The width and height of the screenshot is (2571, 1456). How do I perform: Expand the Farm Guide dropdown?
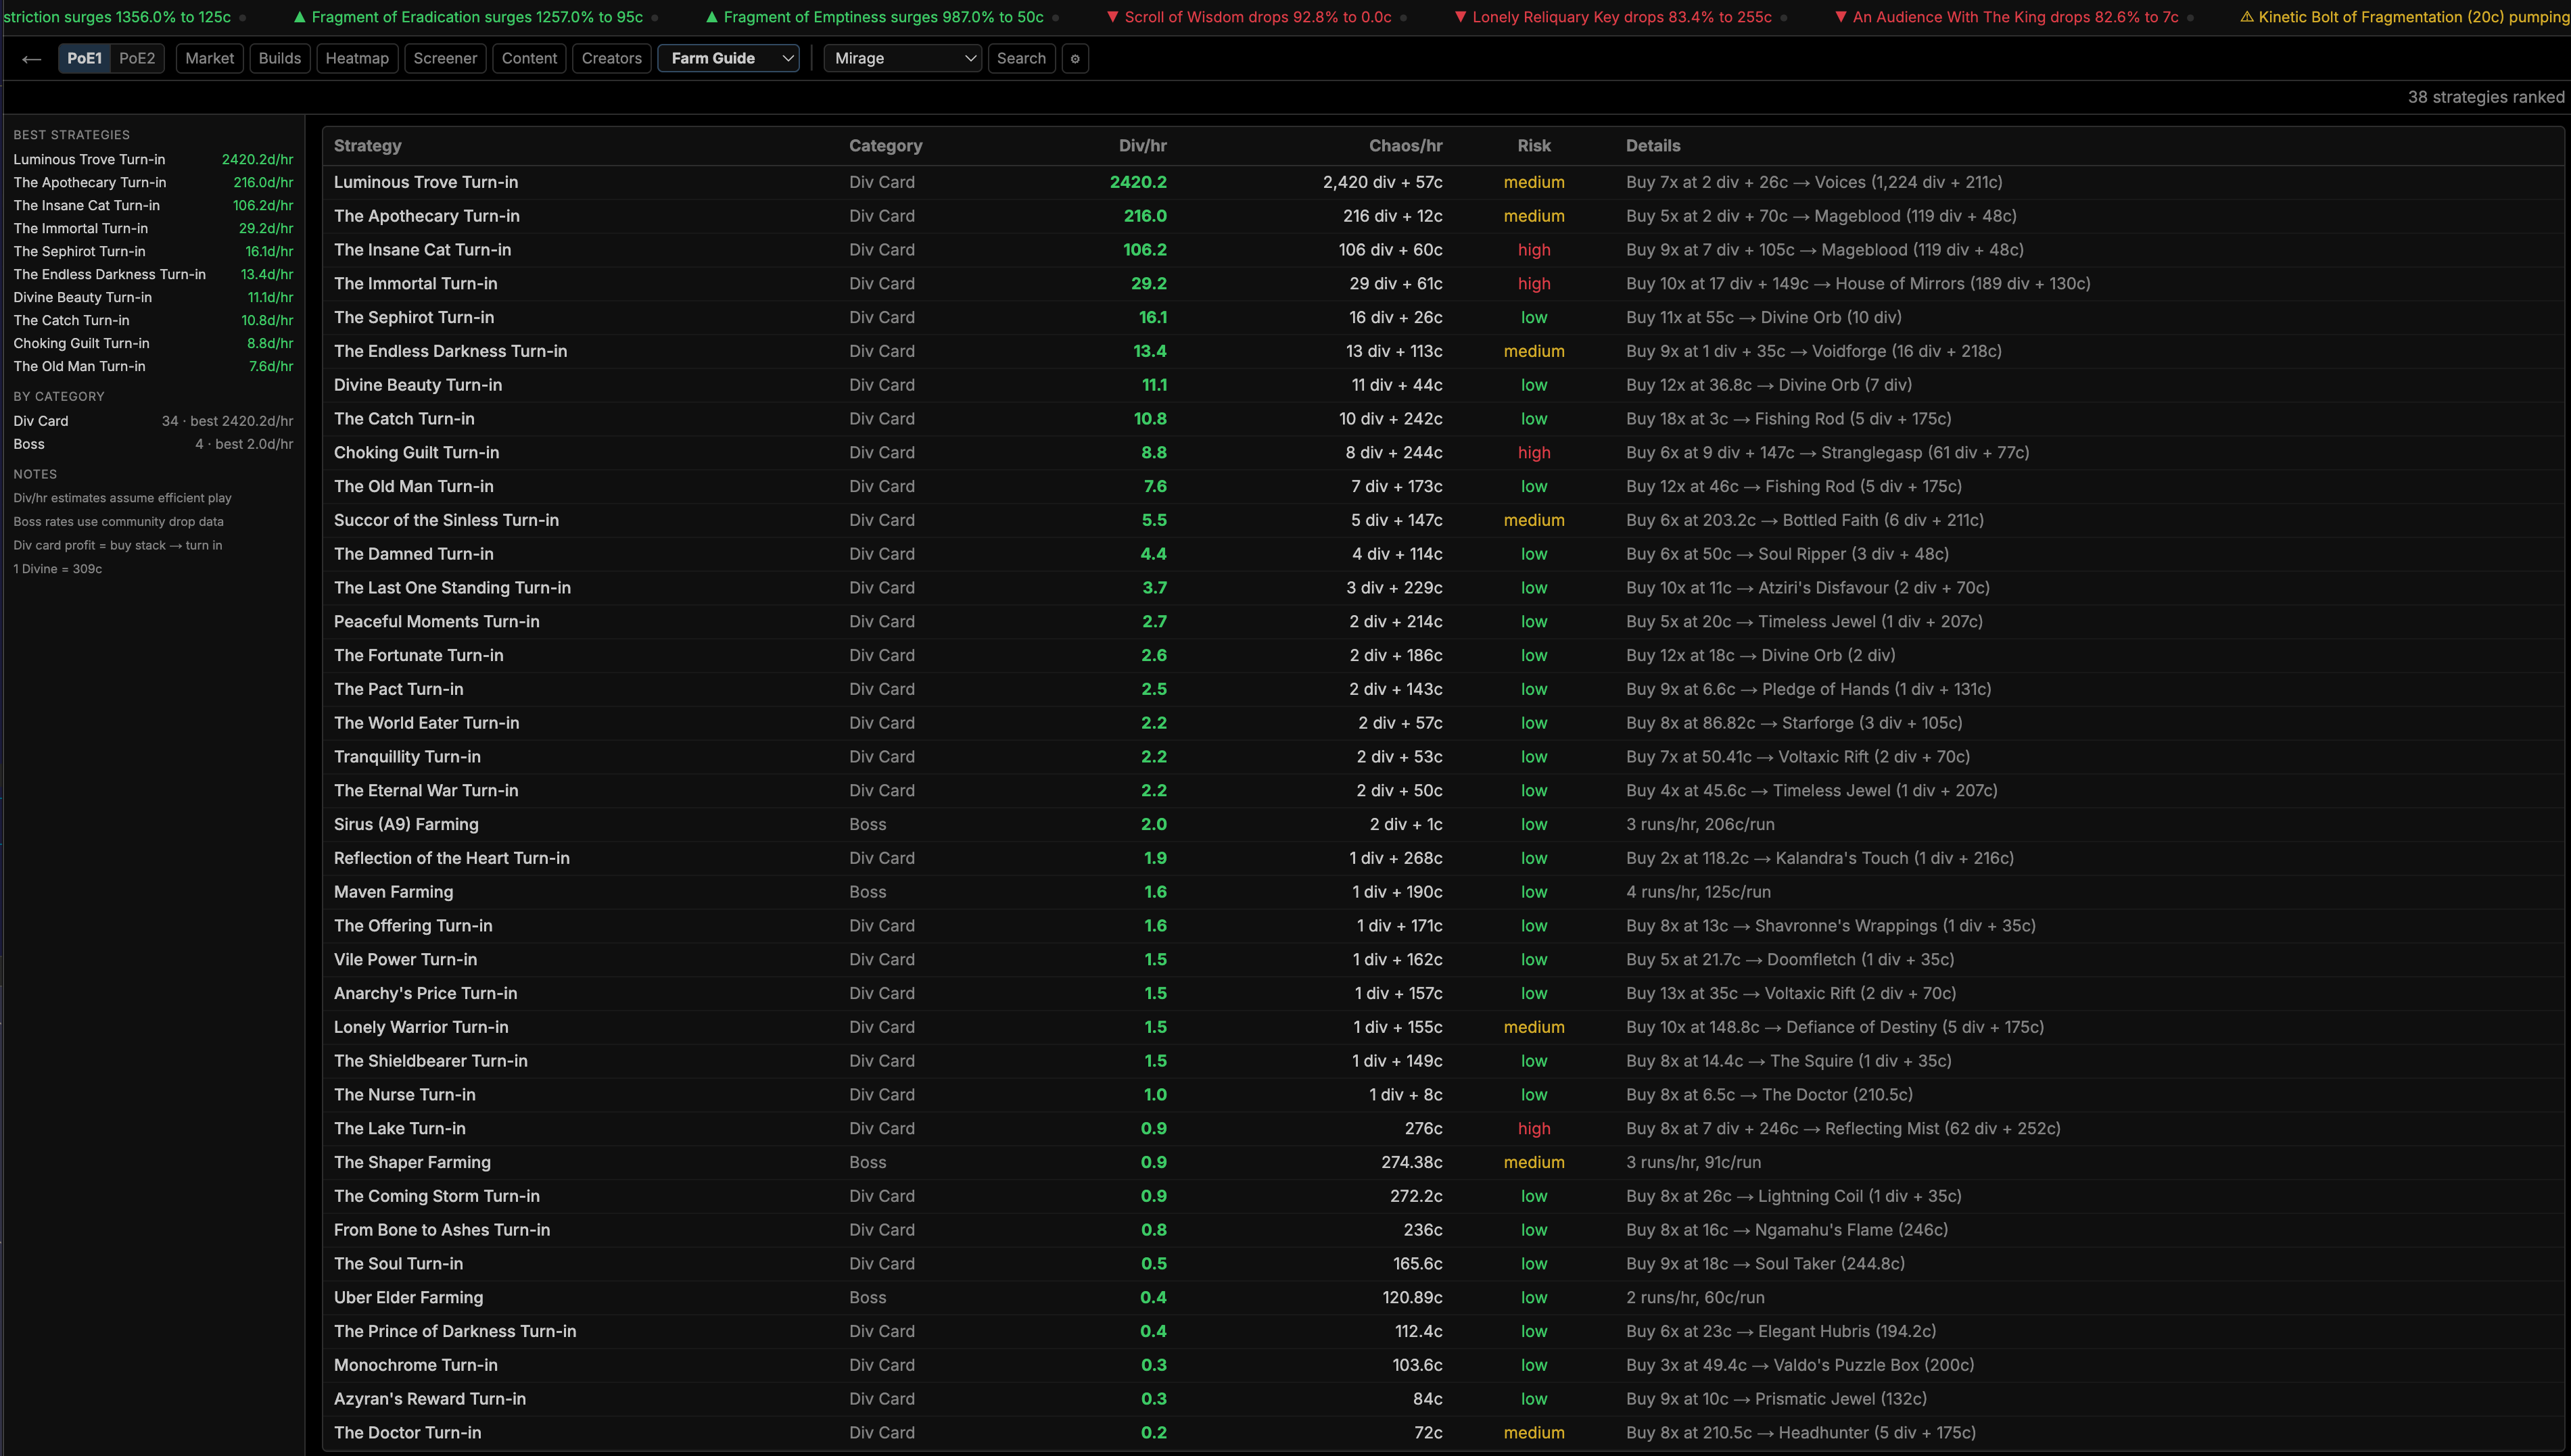point(728,59)
